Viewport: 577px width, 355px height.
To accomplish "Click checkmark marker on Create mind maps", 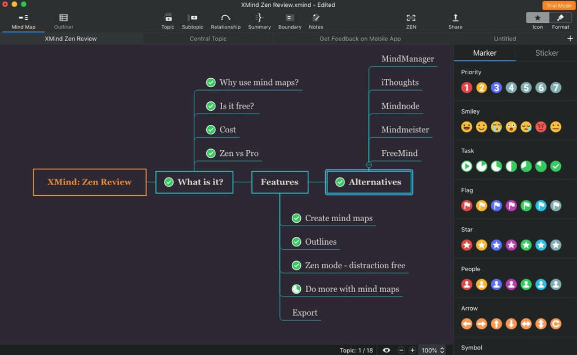I will point(296,218).
